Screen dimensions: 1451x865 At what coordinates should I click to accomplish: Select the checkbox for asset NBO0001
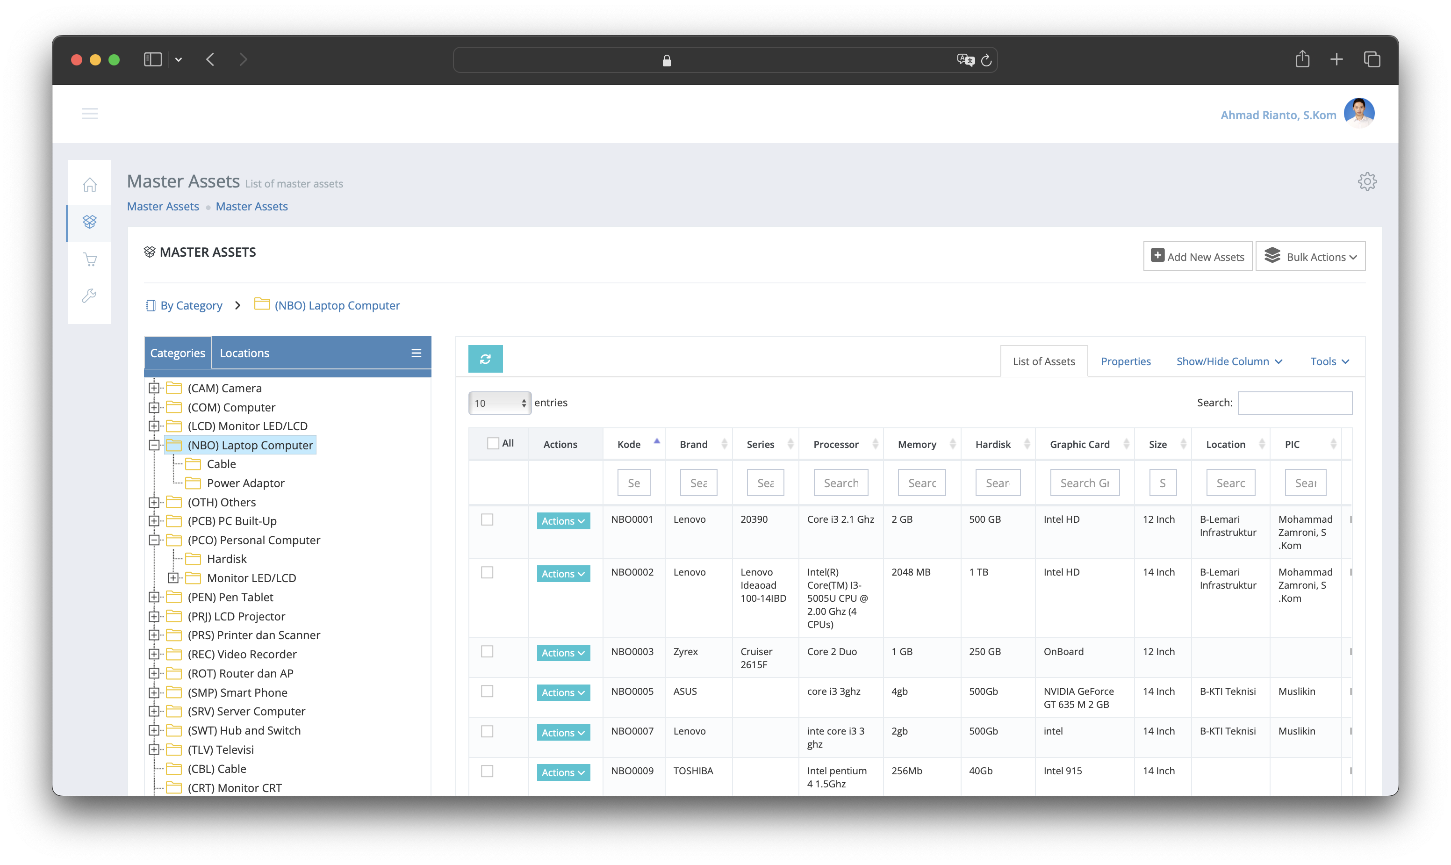[487, 519]
